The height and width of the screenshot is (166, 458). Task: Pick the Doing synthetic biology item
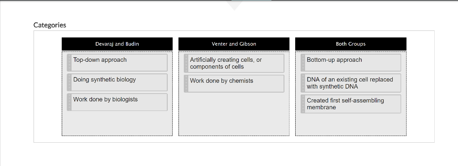(117, 82)
